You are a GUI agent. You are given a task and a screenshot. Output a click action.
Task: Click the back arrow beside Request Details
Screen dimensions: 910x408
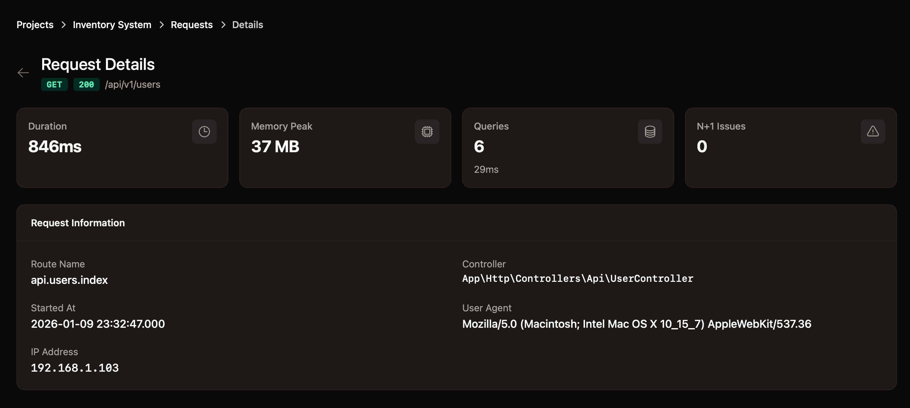point(23,73)
